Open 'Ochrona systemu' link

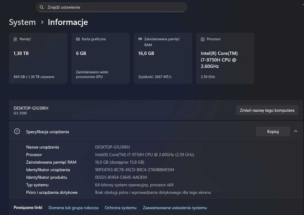(x=121, y=208)
